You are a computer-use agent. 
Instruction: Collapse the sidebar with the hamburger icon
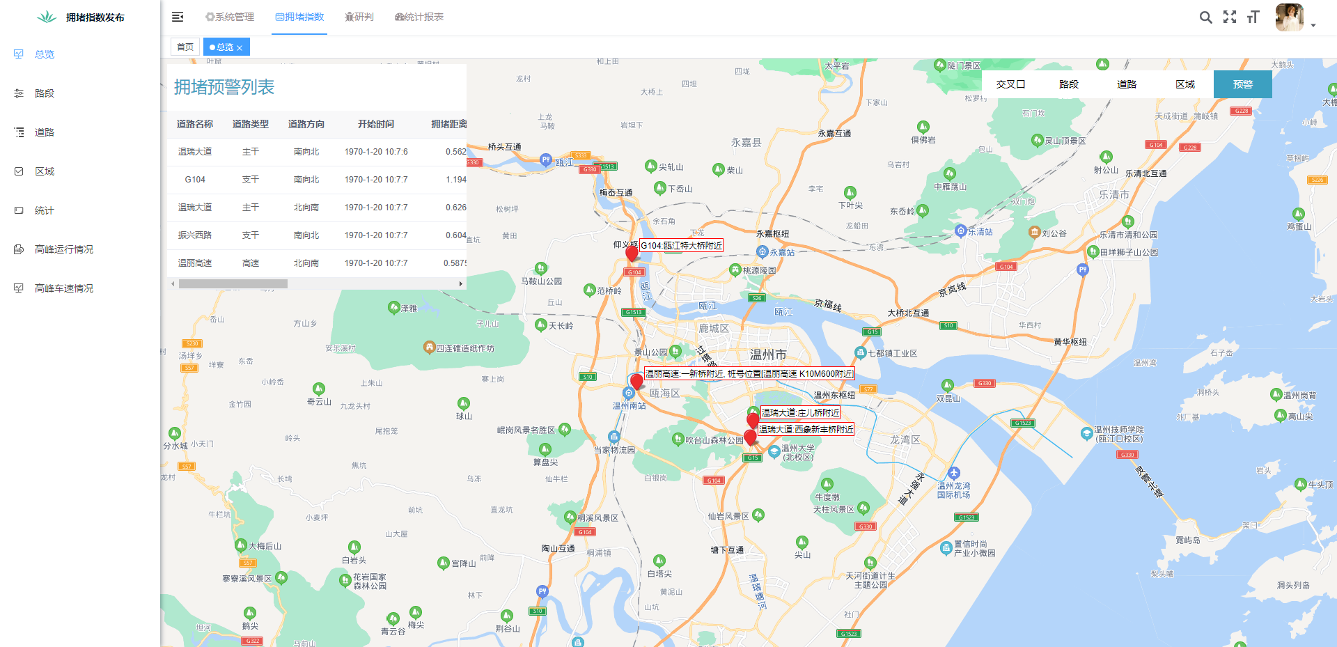point(178,17)
